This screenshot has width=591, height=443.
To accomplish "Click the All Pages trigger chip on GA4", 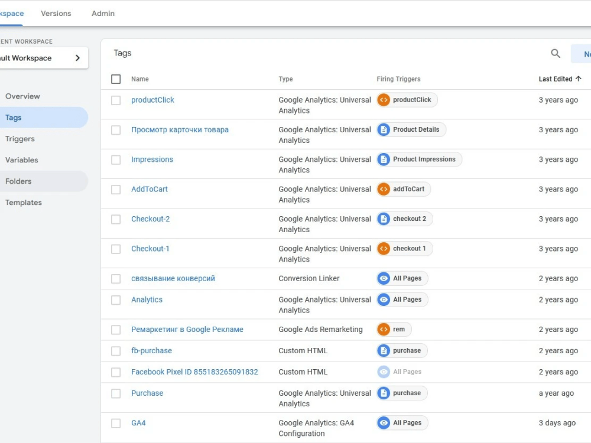I will point(402,422).
